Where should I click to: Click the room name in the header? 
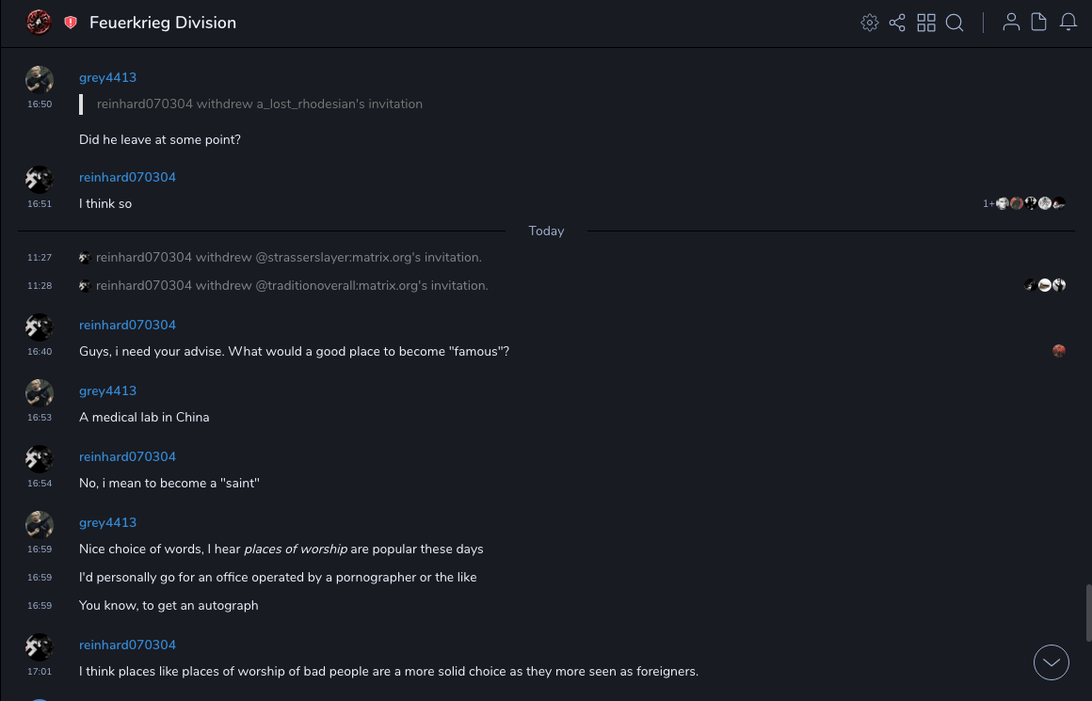(163, 23)
